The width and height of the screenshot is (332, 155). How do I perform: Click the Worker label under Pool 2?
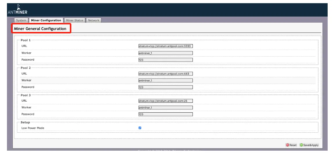pyautogui.click(x=26, y=80)
